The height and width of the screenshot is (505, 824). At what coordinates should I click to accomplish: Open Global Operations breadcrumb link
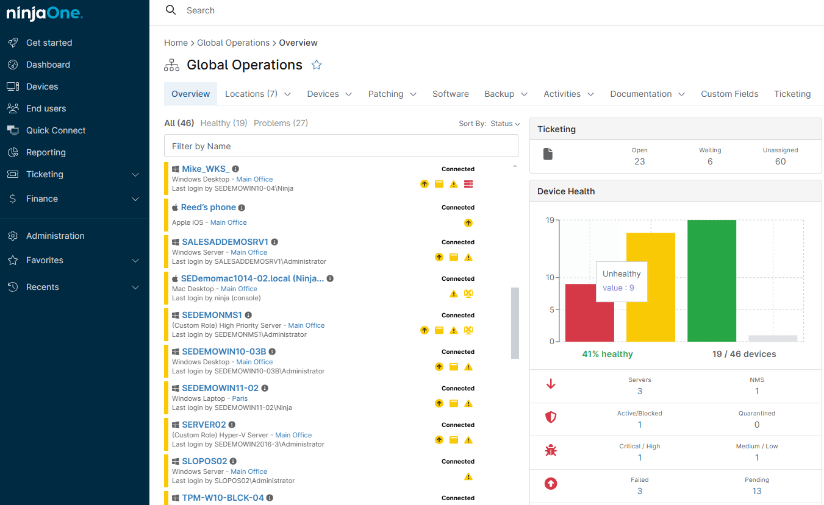click(x=233, y=43)
